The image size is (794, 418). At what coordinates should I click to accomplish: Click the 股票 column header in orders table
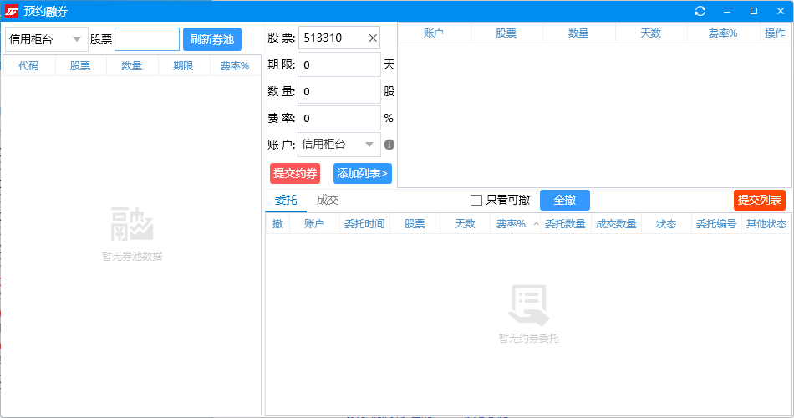coord(415,224)
